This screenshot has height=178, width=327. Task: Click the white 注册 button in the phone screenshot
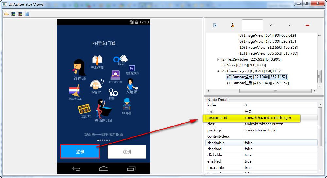coord(127,152)
